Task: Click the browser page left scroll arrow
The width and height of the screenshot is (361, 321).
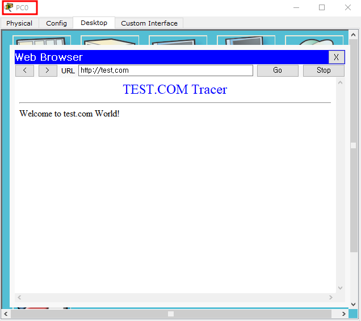Action: coord(19,298)
